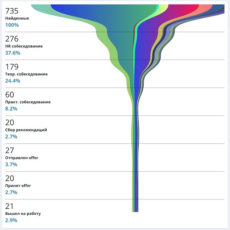The height and width of the screenshot is (230, 230).
Task: Click the magenta-pink funnel stream at top
Action: [x=183, y=9]
